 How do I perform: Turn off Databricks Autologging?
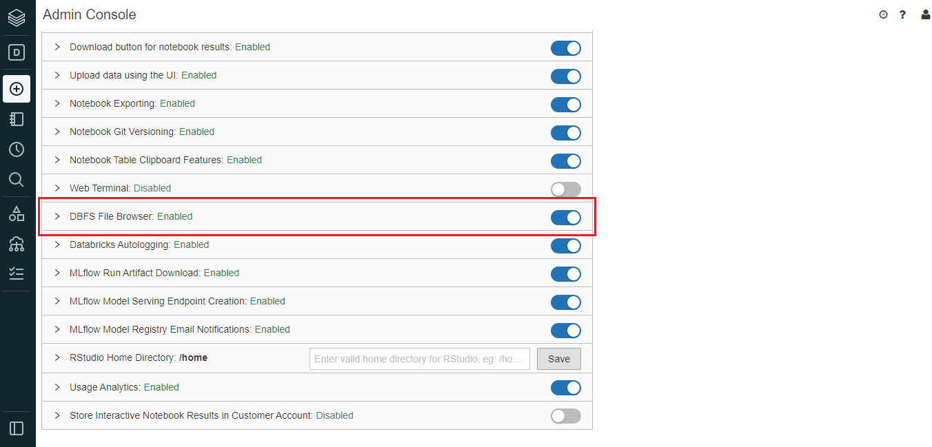565,246
